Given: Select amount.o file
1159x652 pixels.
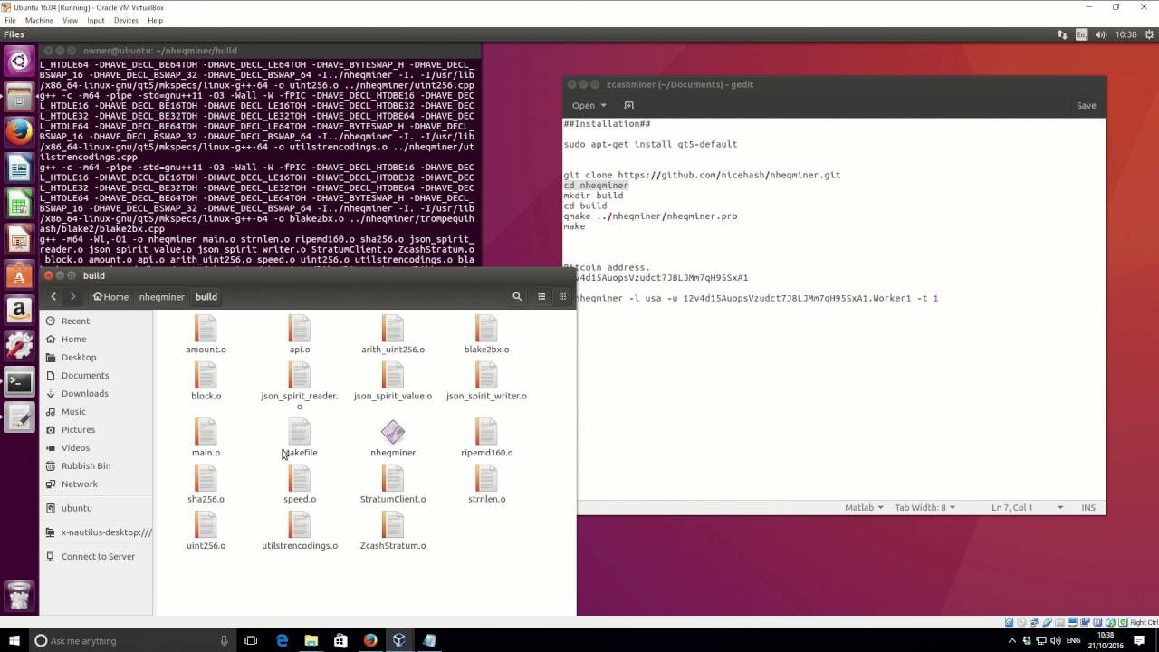Looking at the screenshot, I should click(x=206, y=335).
